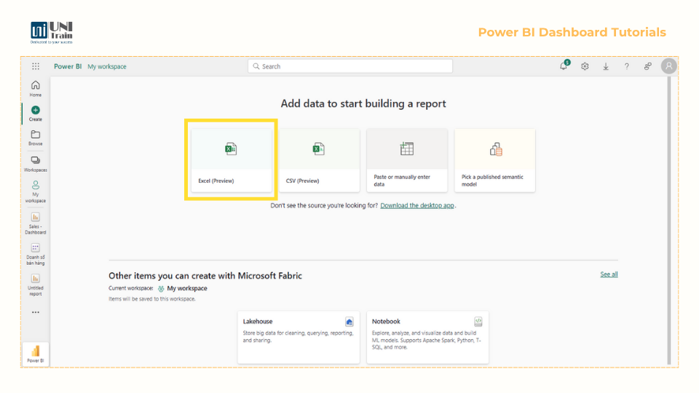Follow the Download the desktop app link
This screenshot has height=393, width=699.
tap(417, 205)
